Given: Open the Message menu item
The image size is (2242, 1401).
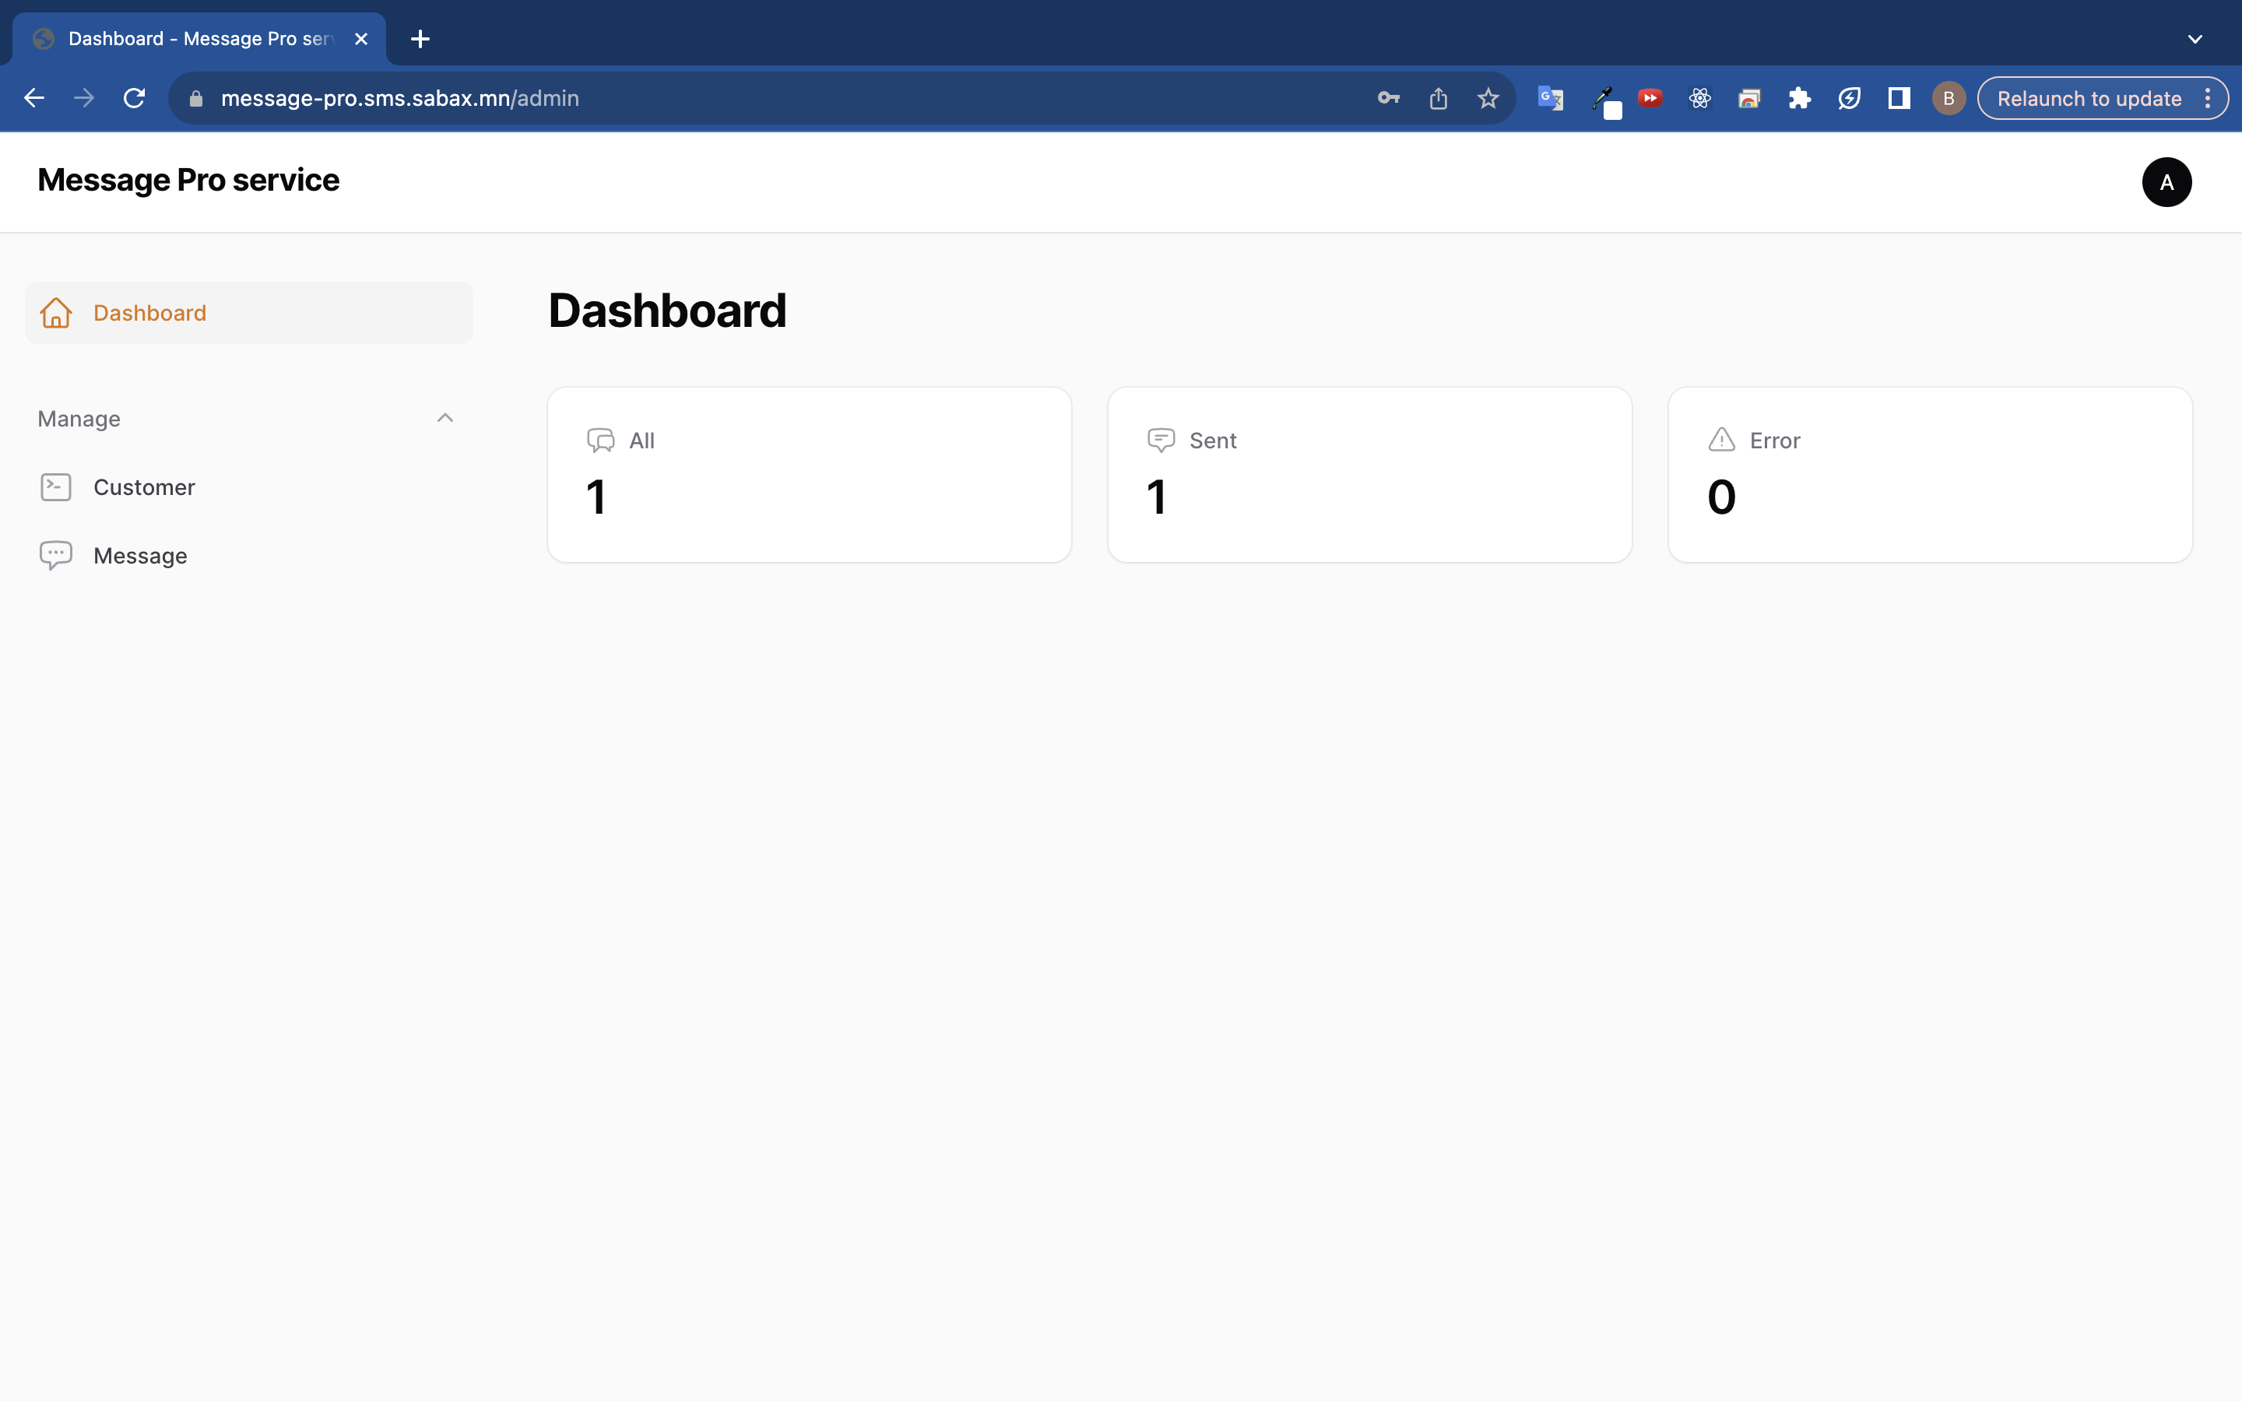Looking at the screenshot, I should [140, 556].
